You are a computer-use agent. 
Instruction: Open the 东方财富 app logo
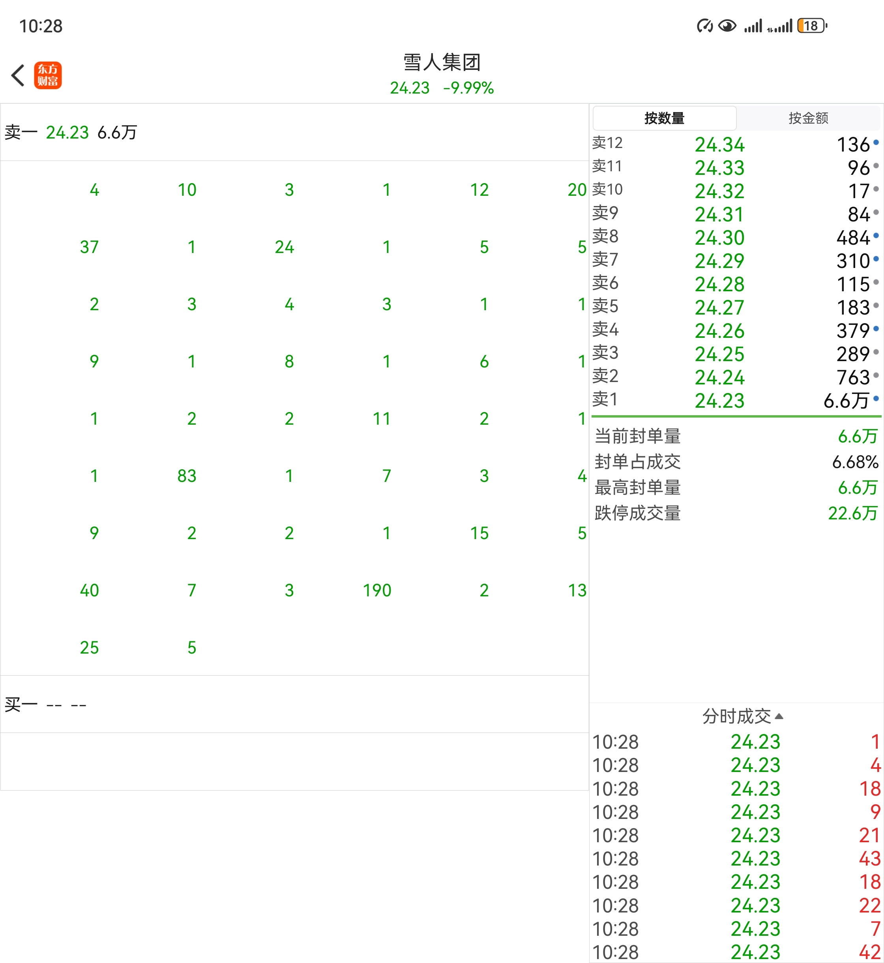48,75
